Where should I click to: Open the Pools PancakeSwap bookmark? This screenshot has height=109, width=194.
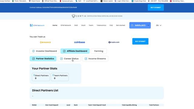click(19, 1)
